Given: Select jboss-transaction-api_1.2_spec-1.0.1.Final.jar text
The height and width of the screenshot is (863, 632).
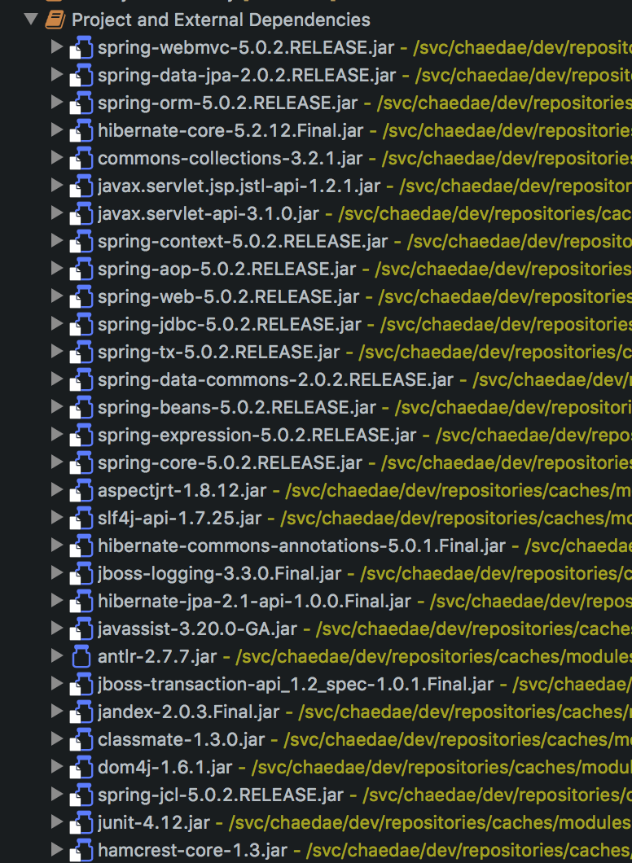Looking at the screenshot, I should tap(296, 684).
